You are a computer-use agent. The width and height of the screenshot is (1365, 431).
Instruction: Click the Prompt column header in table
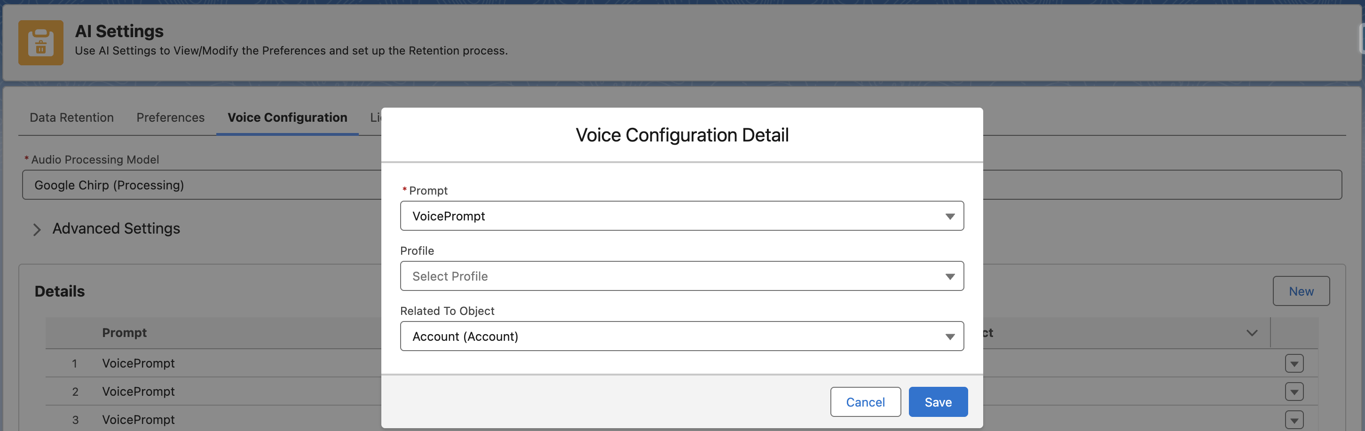[125, 333]
